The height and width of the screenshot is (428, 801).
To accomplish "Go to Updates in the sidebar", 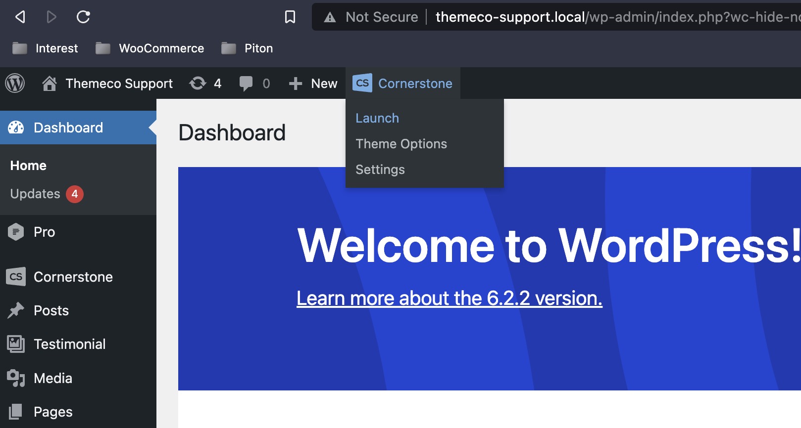I will click(x=35, y=194).
